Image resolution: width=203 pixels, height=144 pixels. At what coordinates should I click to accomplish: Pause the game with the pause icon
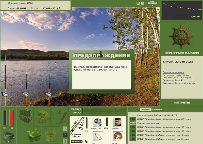(138, 3)
